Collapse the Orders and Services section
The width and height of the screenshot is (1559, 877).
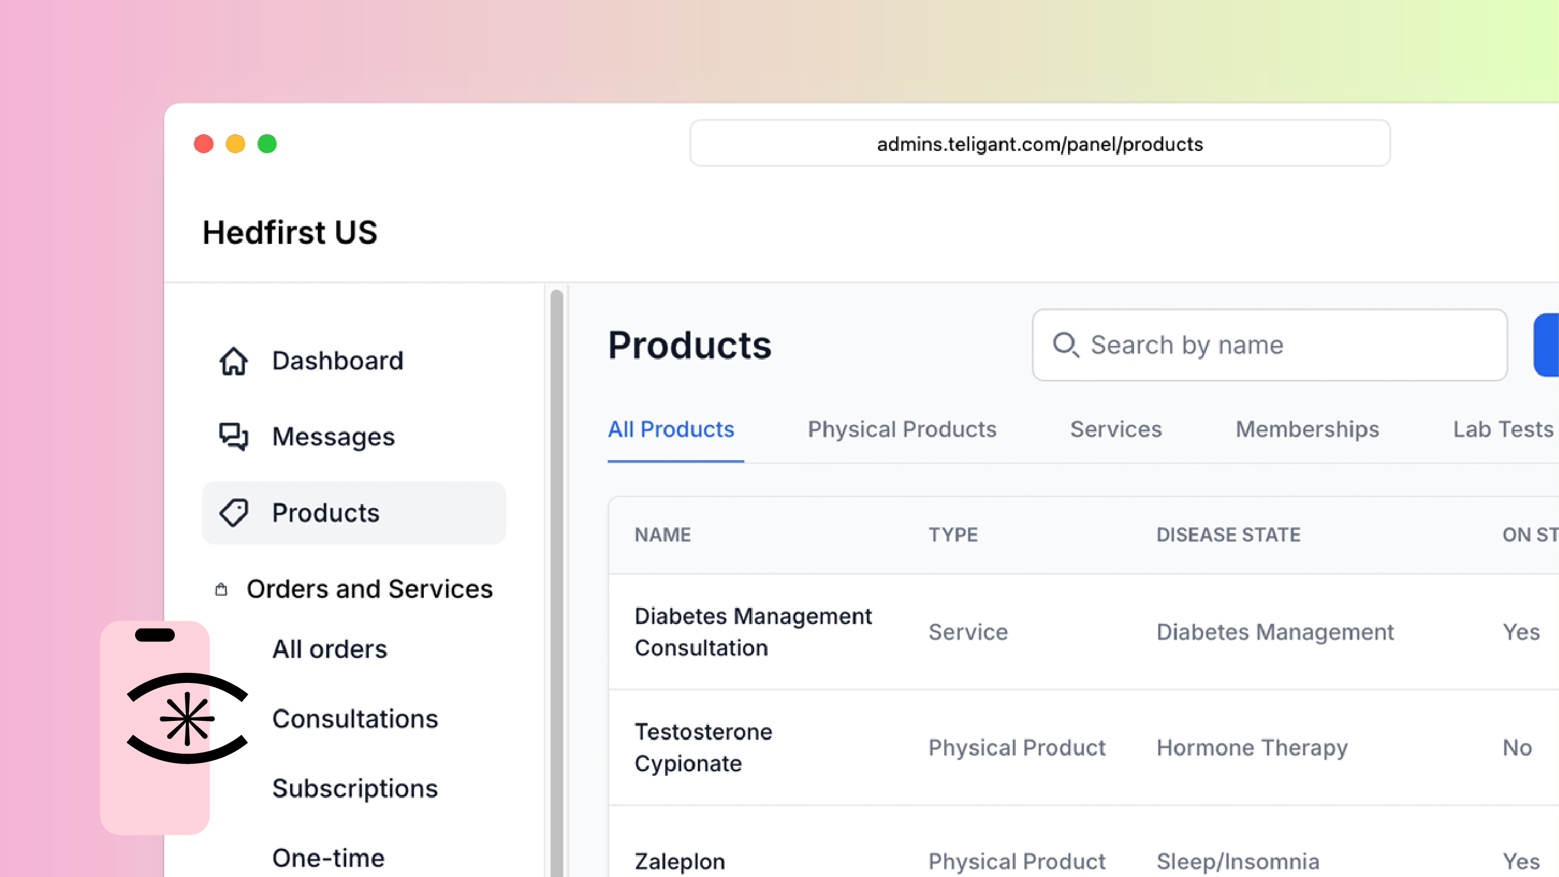(369, 589)
